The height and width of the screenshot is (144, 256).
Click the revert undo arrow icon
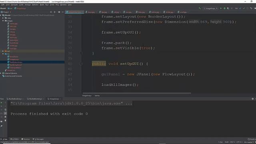click(251, 8)
